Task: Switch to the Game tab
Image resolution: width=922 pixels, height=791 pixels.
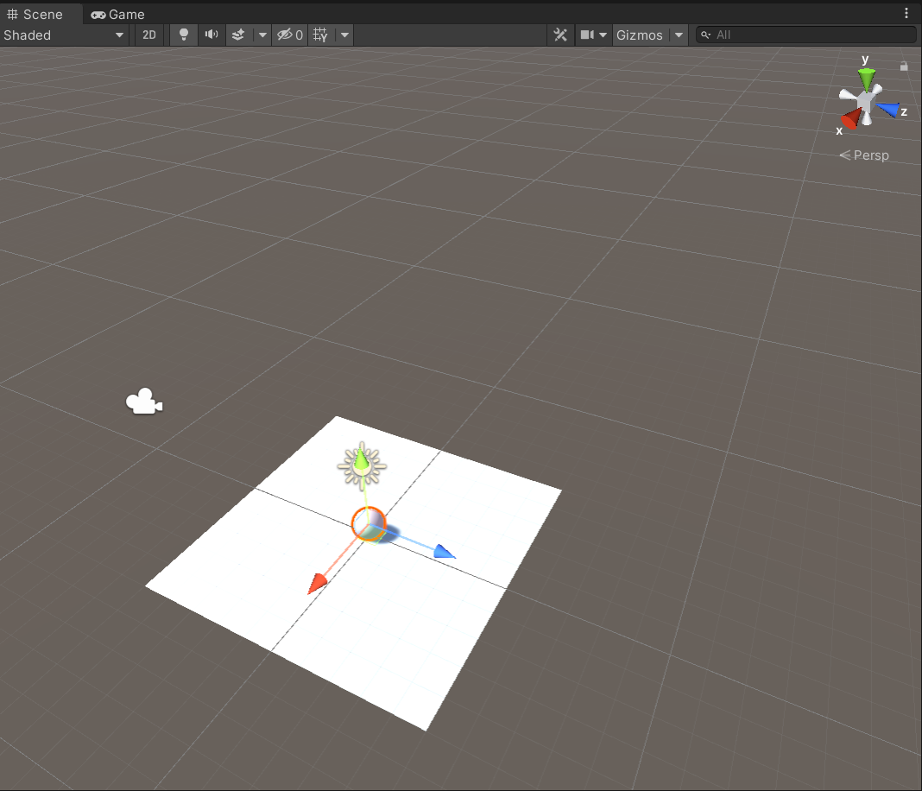Action: tap(117, 14)
